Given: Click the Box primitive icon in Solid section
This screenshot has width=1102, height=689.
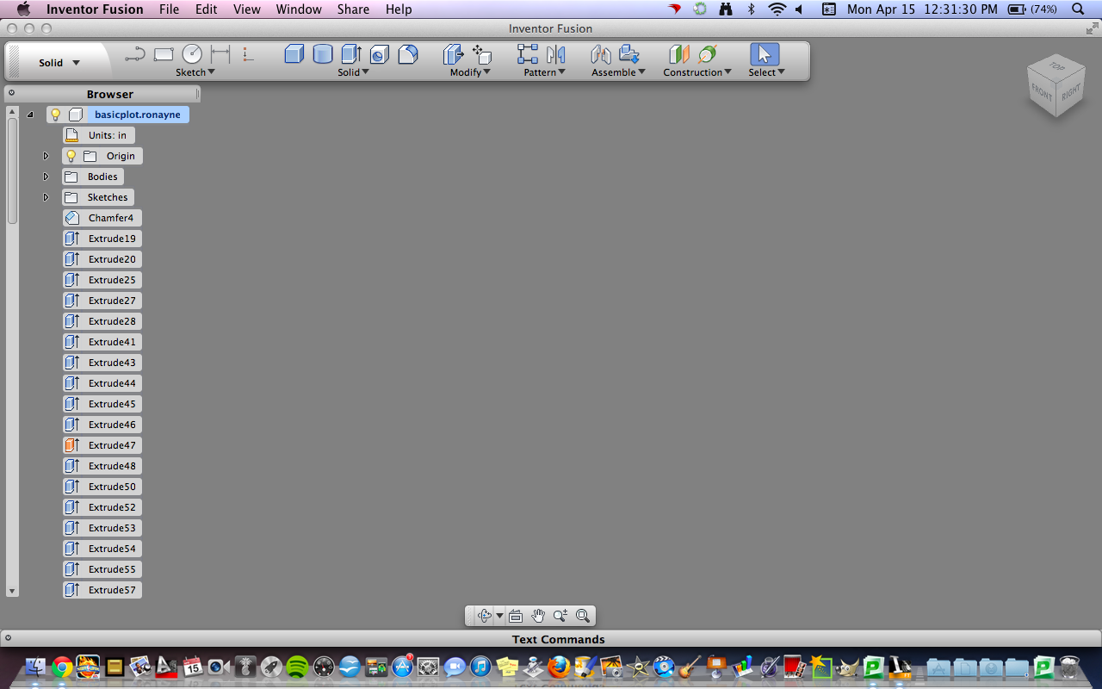Looking at the screenshot, I should coord(294,53).
